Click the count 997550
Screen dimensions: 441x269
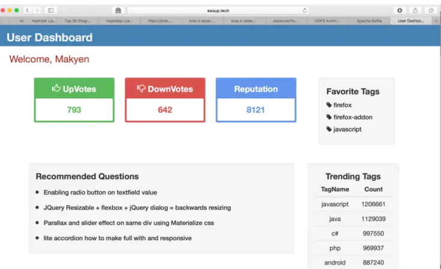click(373, 233)
